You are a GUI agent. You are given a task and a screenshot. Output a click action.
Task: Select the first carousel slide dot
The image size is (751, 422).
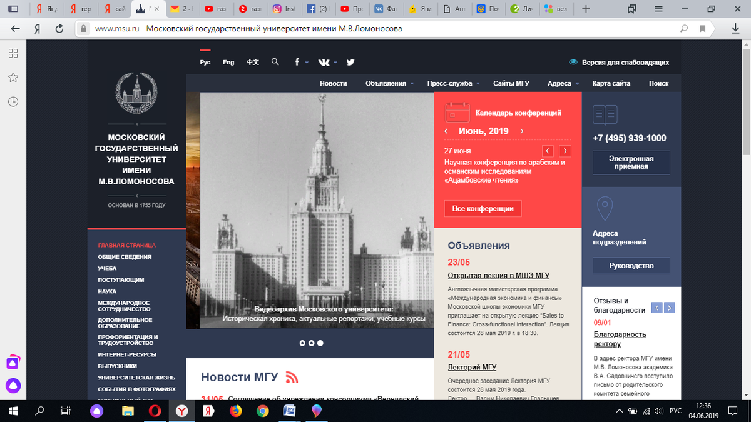302,343
